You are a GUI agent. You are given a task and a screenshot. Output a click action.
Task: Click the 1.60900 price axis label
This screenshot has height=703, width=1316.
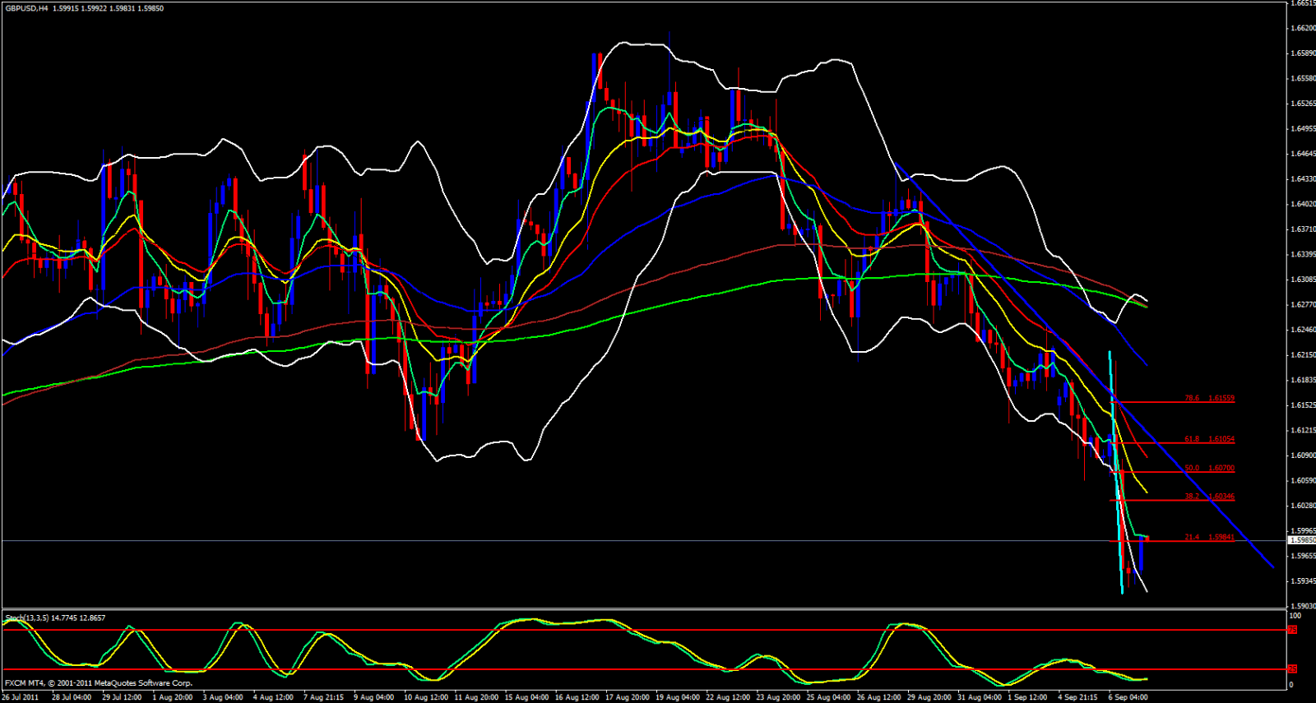coord(1303,456)
